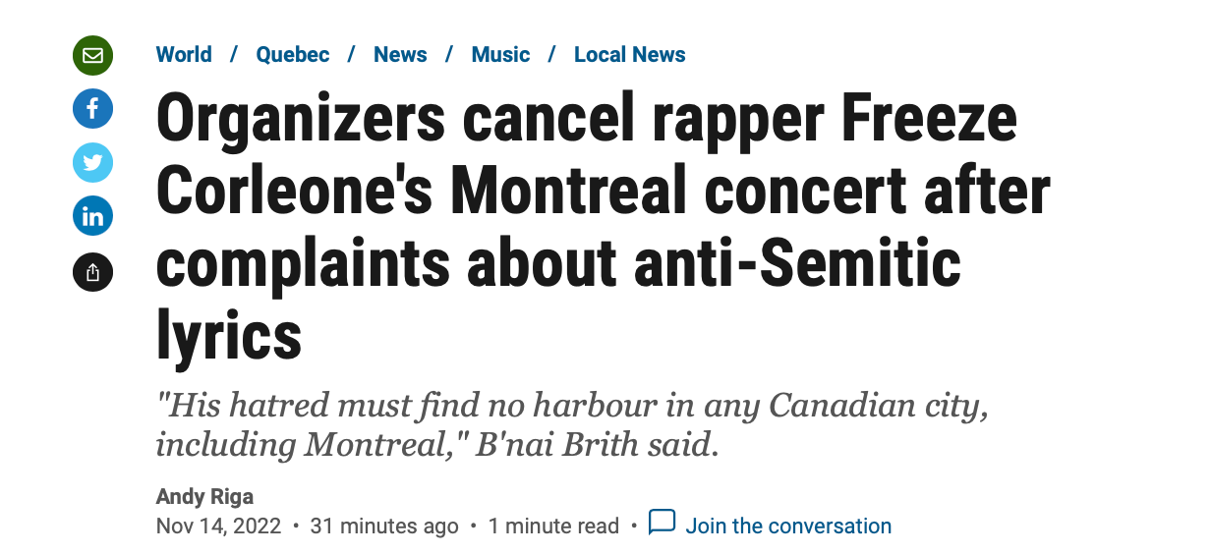Screen dimensions: 1211x554
Task: Click the Nov 14, 2022 publish date
Action: (x=219, y=526)
